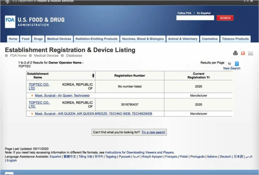This screenshot has width=259, height=175.
Task: Open the Food tab
Action: pyautogui.click(x=26, y=39)
